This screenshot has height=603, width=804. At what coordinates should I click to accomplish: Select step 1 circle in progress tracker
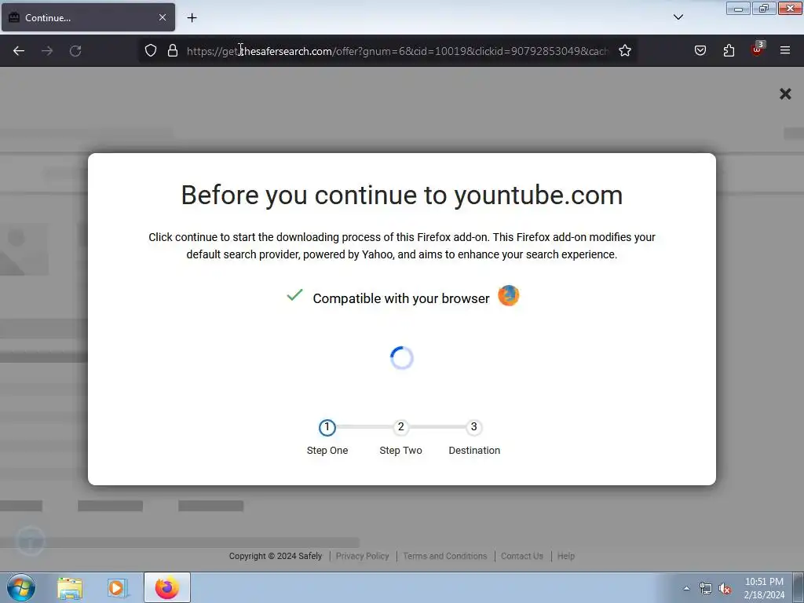pyautogui.click(x=327, y=427)
